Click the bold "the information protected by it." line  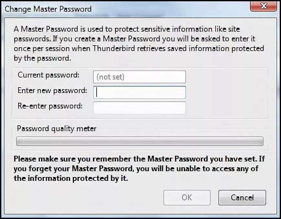pos(71,179)
